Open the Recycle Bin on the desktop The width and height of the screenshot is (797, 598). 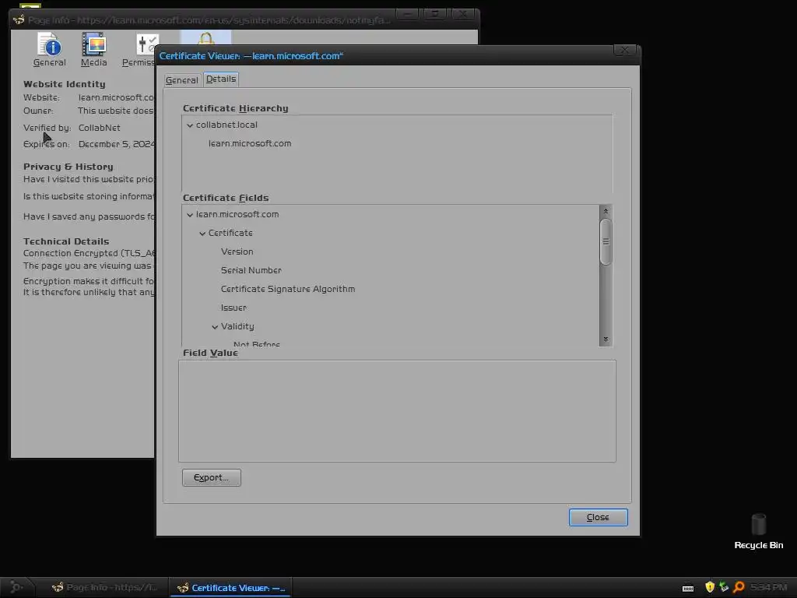coord(758,531)
